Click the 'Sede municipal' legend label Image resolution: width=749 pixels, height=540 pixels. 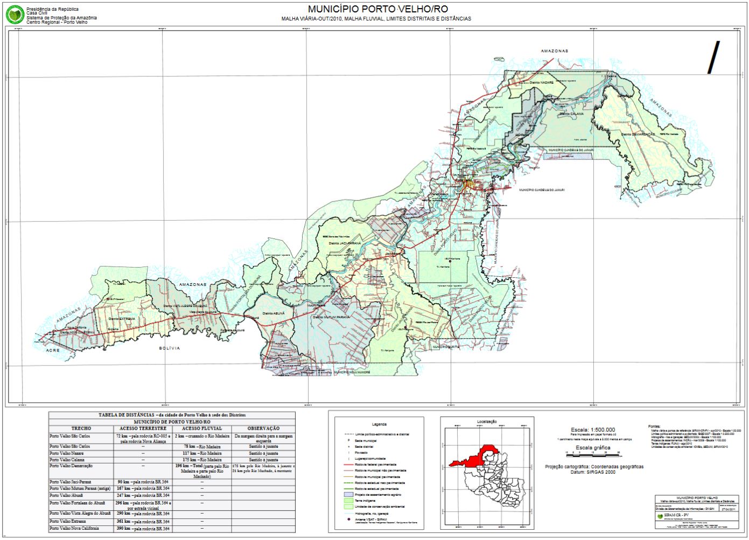pyautogui.click(x=366, y=440)
